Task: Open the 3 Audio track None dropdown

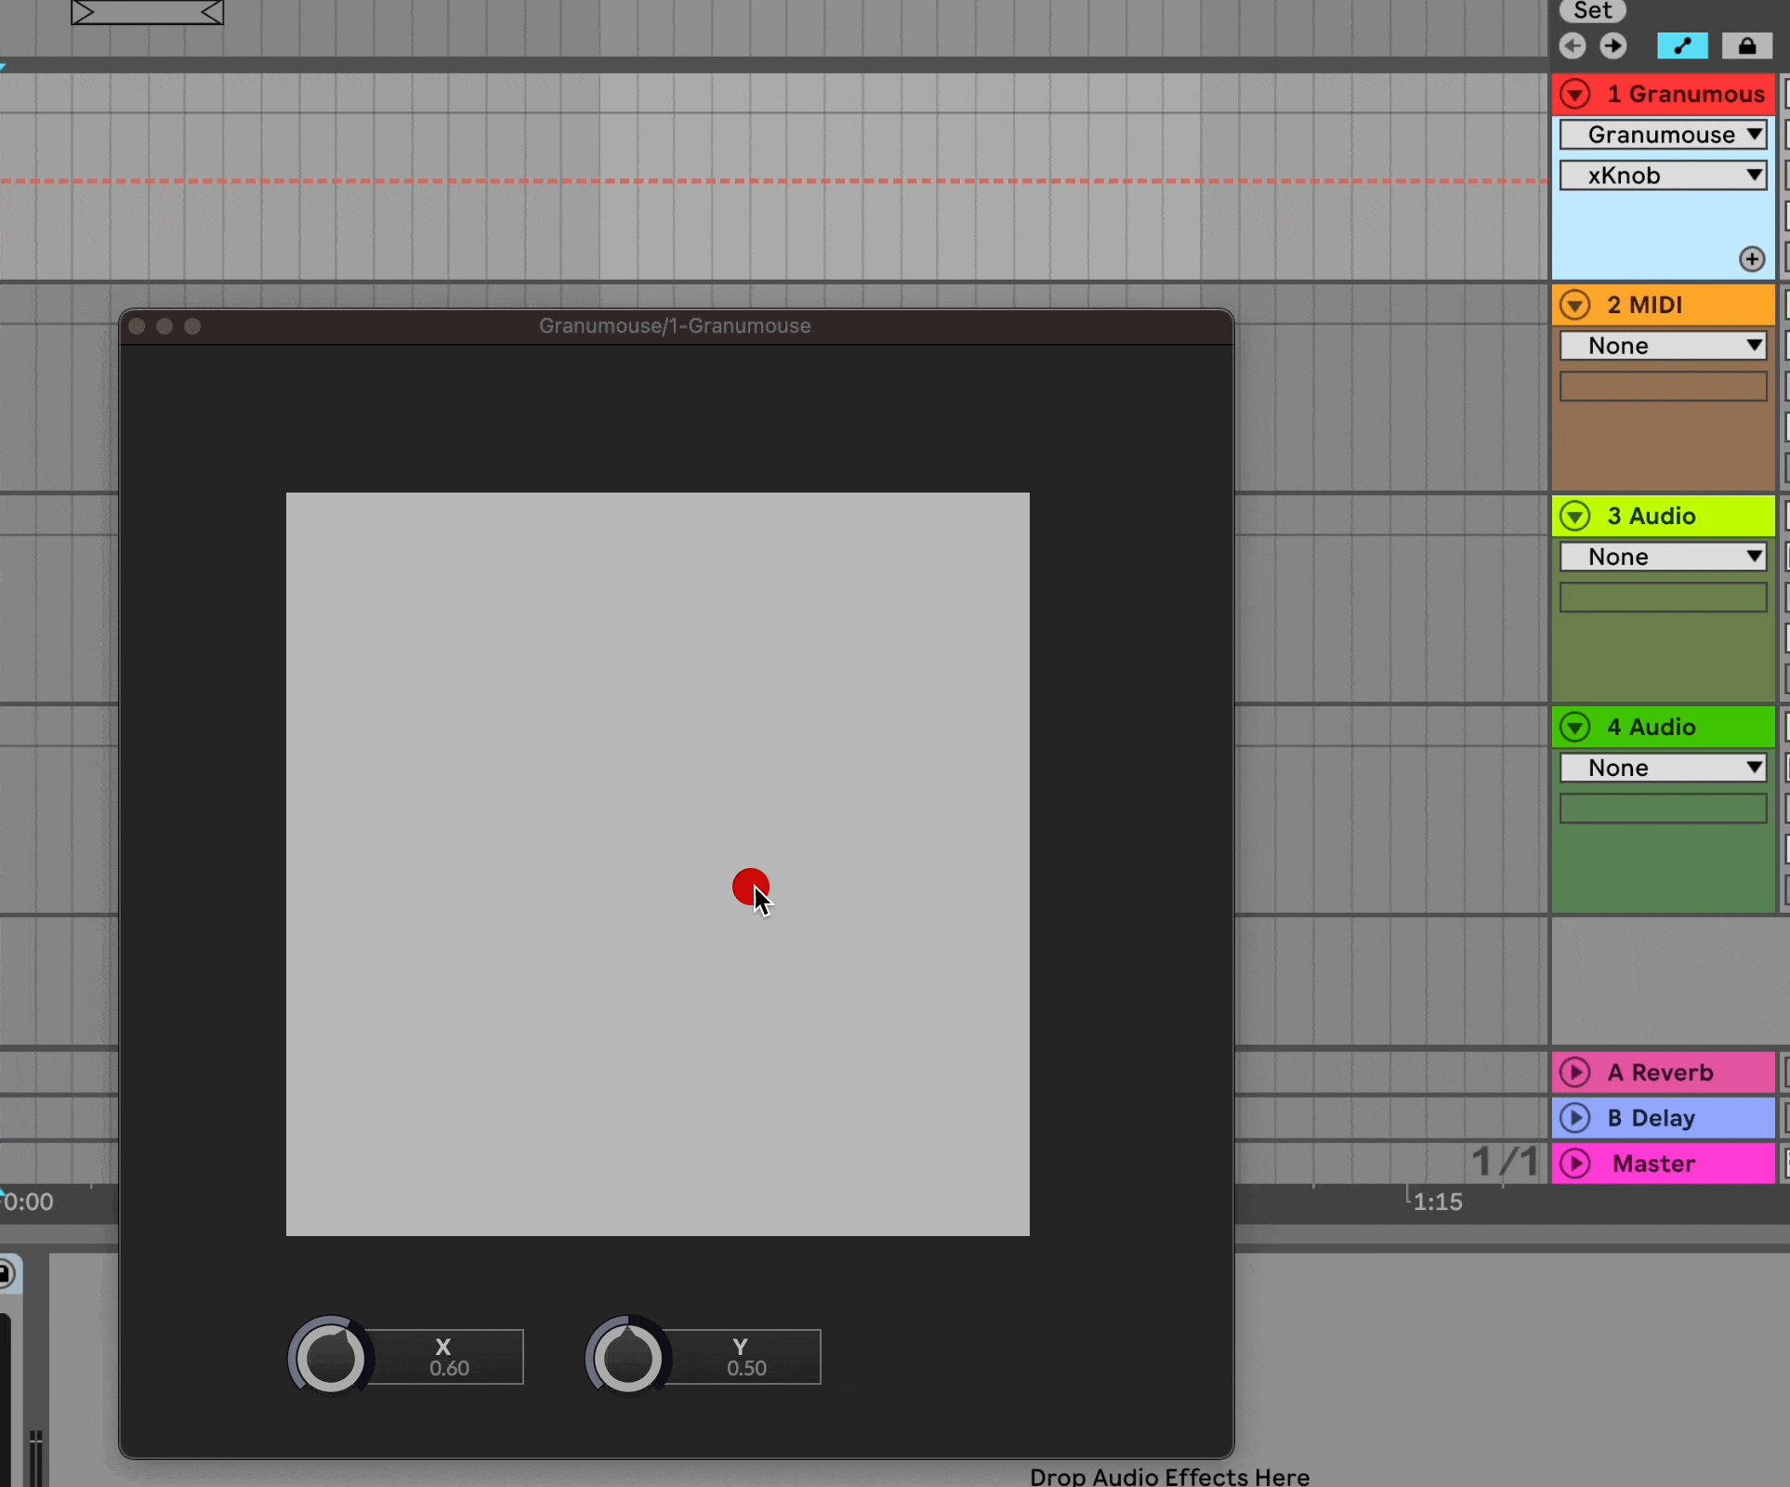Action: (1663, 557)
